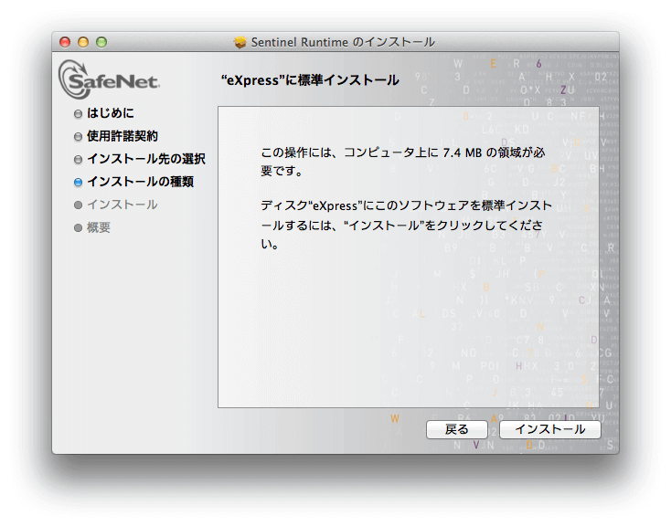Click the 戻る button
671x526 pixels.
[x=456, y=429]
